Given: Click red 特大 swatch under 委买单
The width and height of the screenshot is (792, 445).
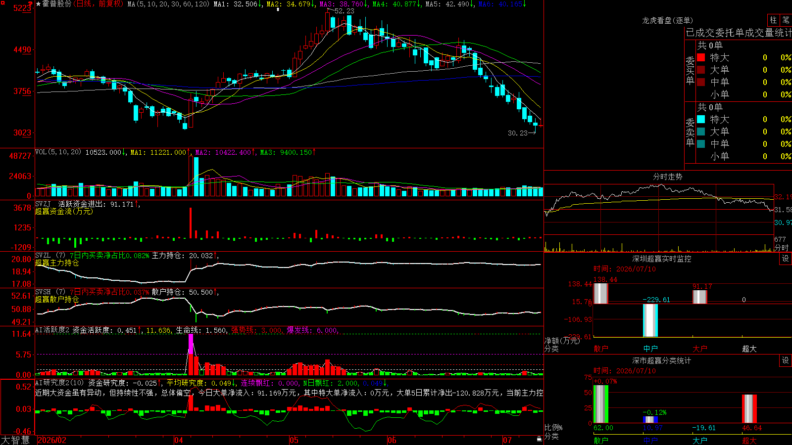Looking at the screenshot, I should pos(701,57).
